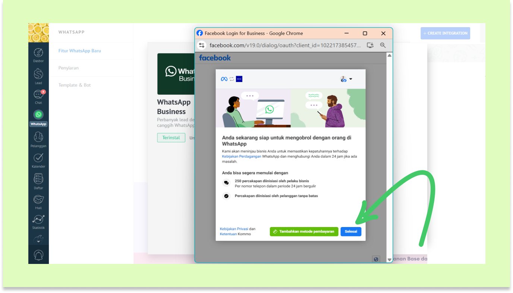Image resolution: width=513 pixels, height=293 pixels.
Task: Click the Create Integration button
Action: pos(445,33)
